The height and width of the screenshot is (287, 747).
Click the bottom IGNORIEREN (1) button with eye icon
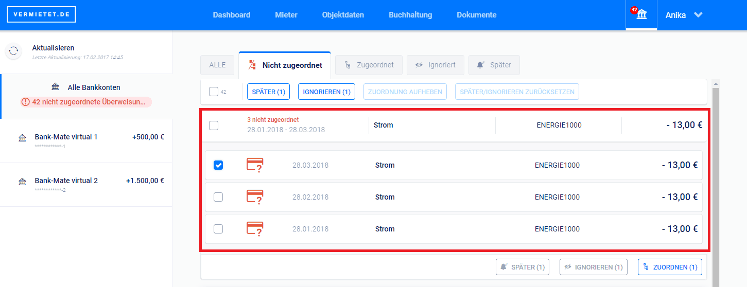[593, 267]
